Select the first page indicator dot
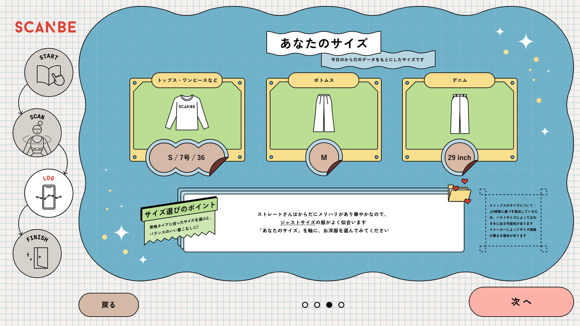 coord(305,305)
